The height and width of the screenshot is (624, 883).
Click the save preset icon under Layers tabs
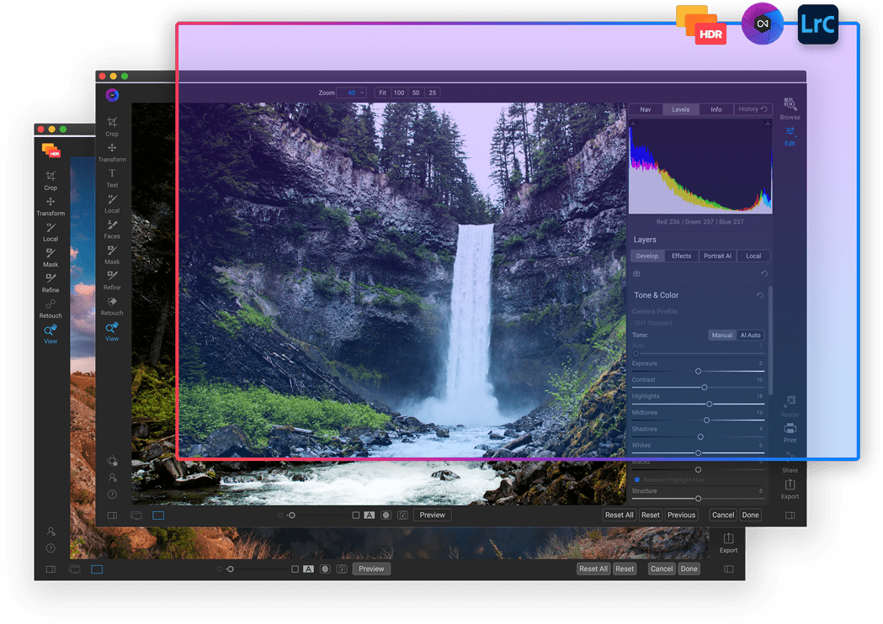click(x=636, y=273)
